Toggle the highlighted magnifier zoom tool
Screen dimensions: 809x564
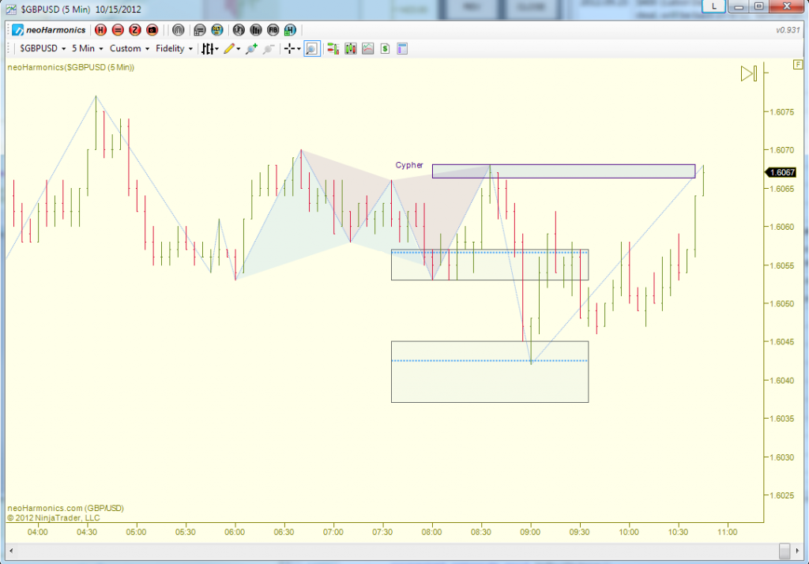pyautogui.click(x=313, y=49)
